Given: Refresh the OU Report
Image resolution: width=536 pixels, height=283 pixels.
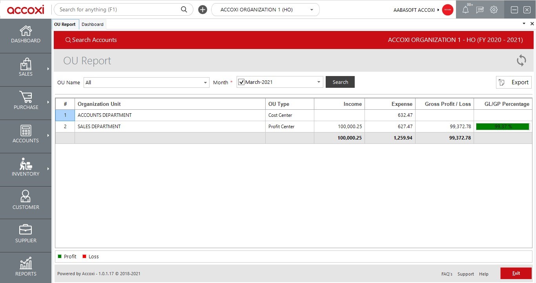Looking at the screenshot, I should [521, 60].
